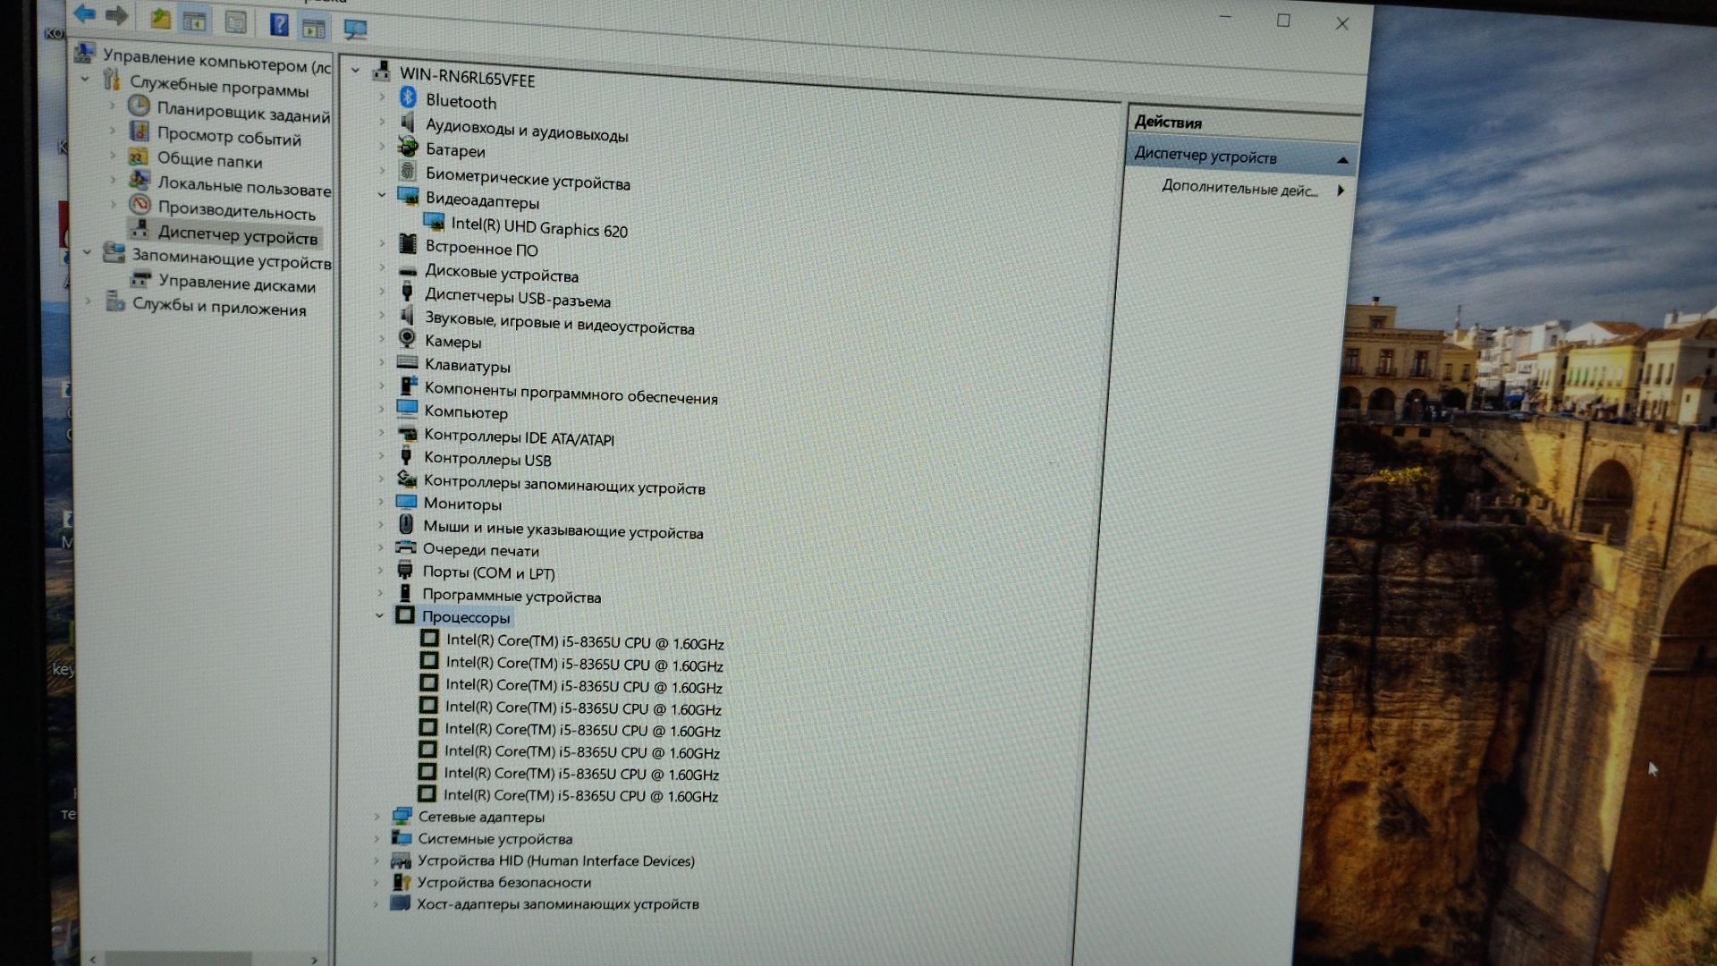The height and width of the screenshot is (966, 1717).
Task: Open Управление дисками in left tree
Action: [236, 284]
